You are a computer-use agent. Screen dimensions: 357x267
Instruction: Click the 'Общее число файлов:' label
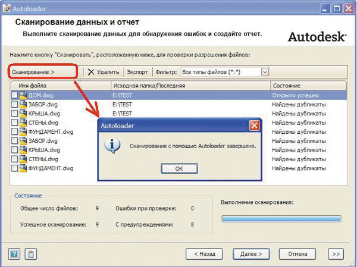49,208
